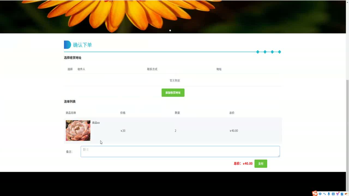Screen dimensions: 349x196
Task: Click the succulent product thumbnail
Action: point(78,130)
